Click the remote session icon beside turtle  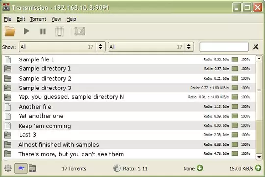pyautogui.click(x=32, y=168)
